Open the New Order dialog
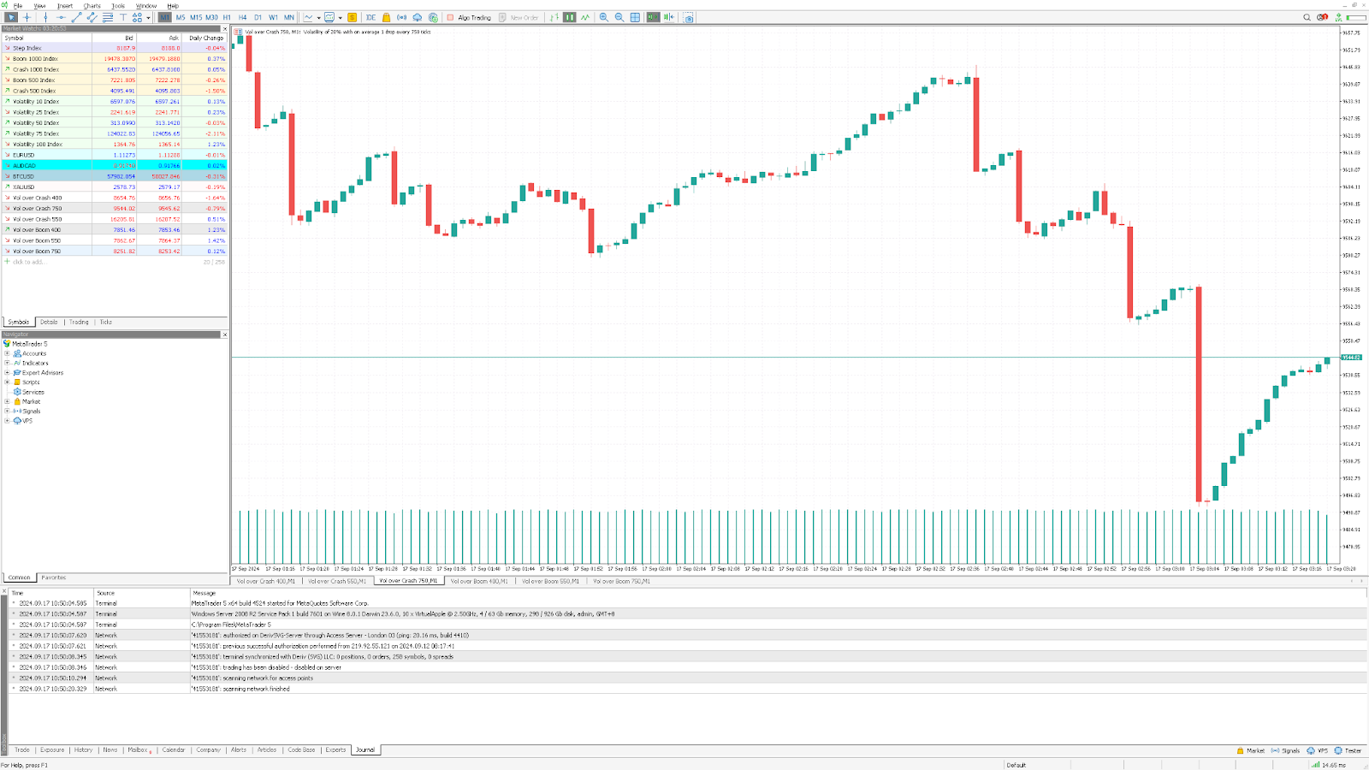Viewport: 1369px width, 770px height. click(522, 16)
